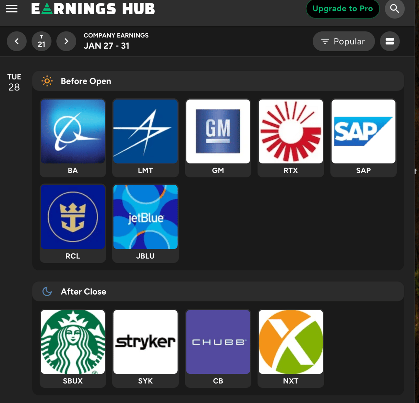Toggle the list layout view button
This screenshot has width=419, height=403.
click(390, 41)
